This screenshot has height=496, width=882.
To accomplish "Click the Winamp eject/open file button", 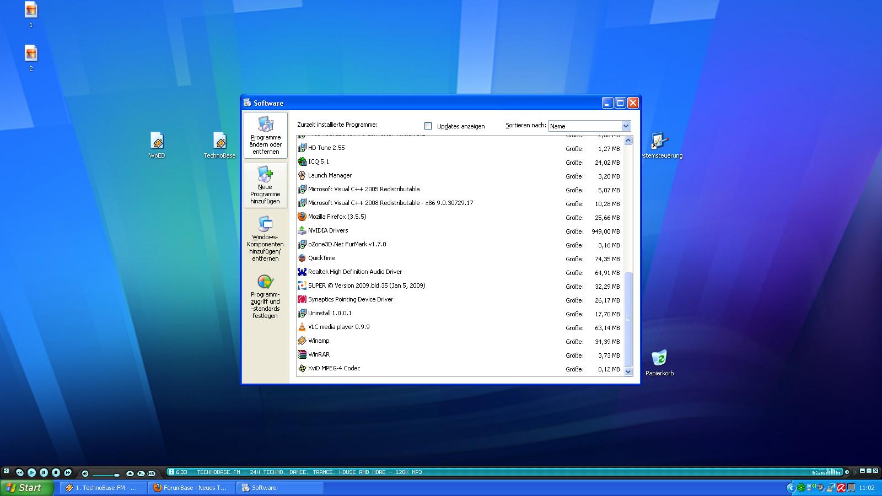I will (130, 473).
